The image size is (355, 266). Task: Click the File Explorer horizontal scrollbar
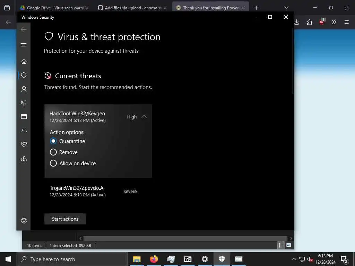pyautogui.click(x=185, y=238)
